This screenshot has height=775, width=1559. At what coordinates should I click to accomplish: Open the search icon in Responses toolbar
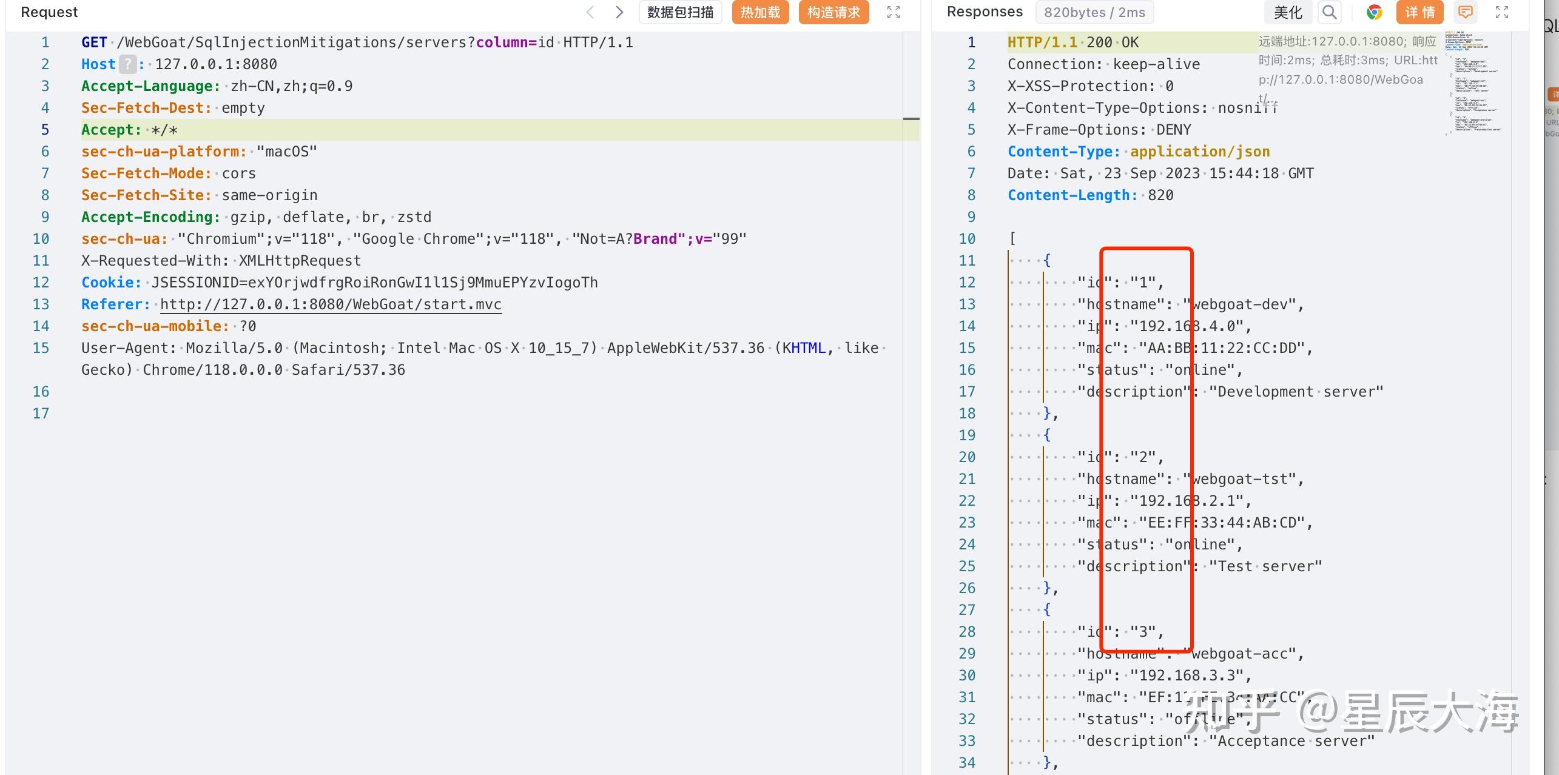tap(1329, 12)
